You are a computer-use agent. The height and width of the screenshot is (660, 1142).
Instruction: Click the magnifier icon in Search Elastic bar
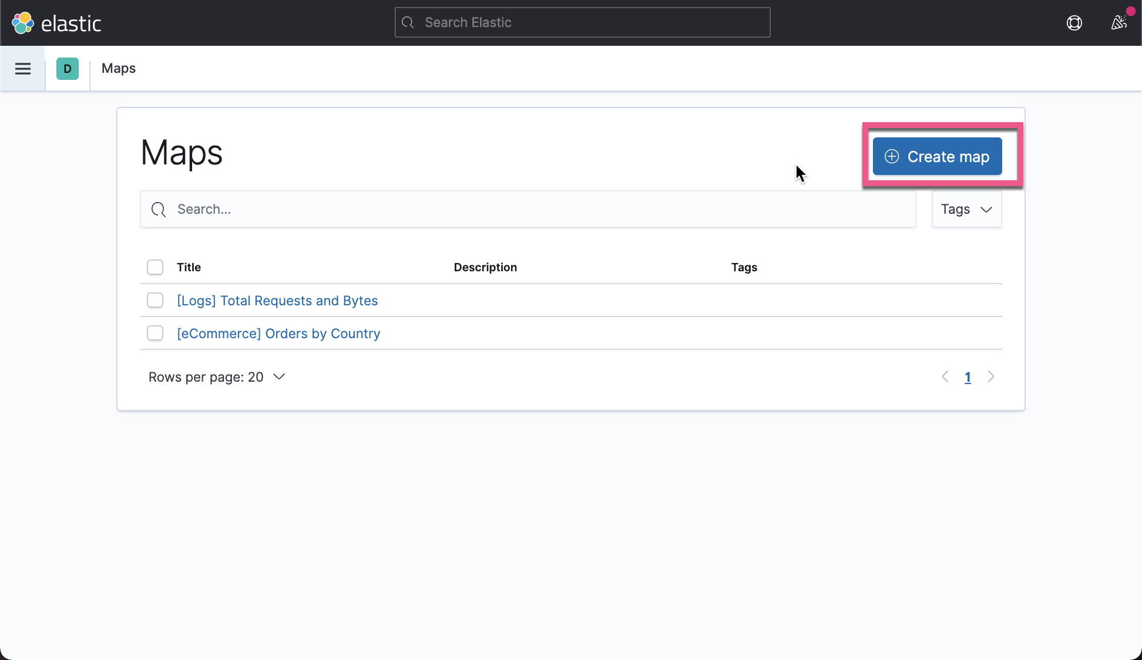click(x=408, y=22)
